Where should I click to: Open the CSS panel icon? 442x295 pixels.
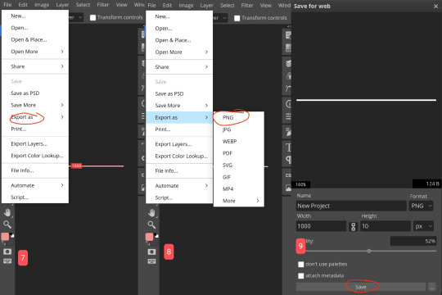click(288, 175)
